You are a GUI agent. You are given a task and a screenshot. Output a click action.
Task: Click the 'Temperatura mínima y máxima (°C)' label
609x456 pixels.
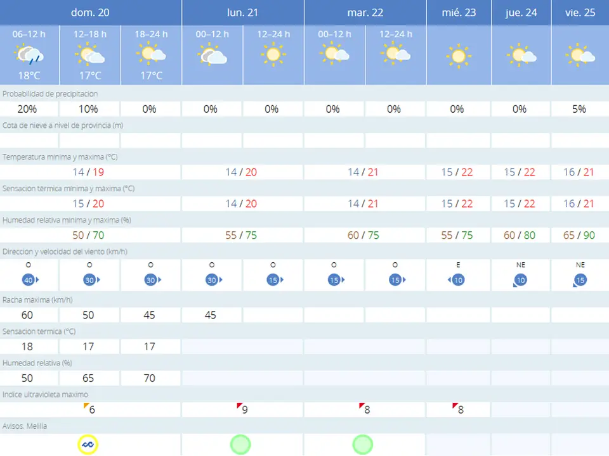pyautogui.click(x=60, y=157)
